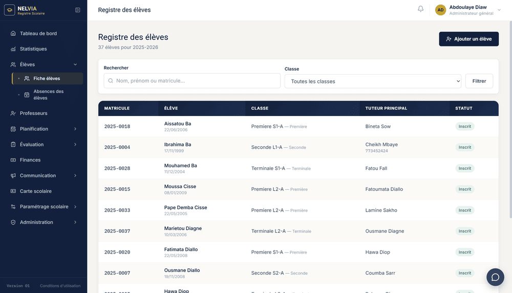Open the Finances section
The image size is (512, 293).
click(30, 160)
